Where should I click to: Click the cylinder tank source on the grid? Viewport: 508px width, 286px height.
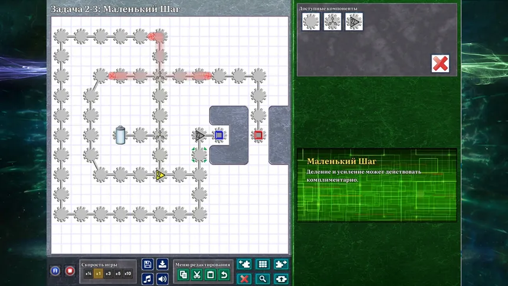pos(120,135)
